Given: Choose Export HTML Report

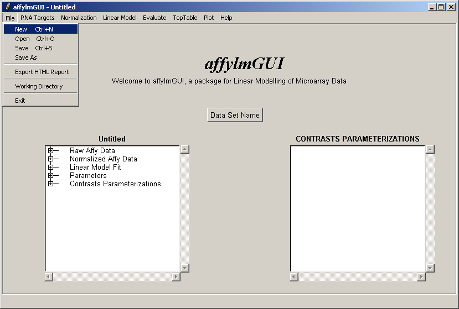Looking at the screenshot, I should [42, 72].
